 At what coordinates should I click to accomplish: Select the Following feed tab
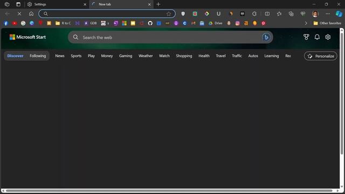pyautogui.click(x=38, y=56)
